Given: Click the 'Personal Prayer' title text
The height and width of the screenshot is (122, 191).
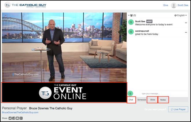Looking at the screenshot, I should [x=14, y=108].
